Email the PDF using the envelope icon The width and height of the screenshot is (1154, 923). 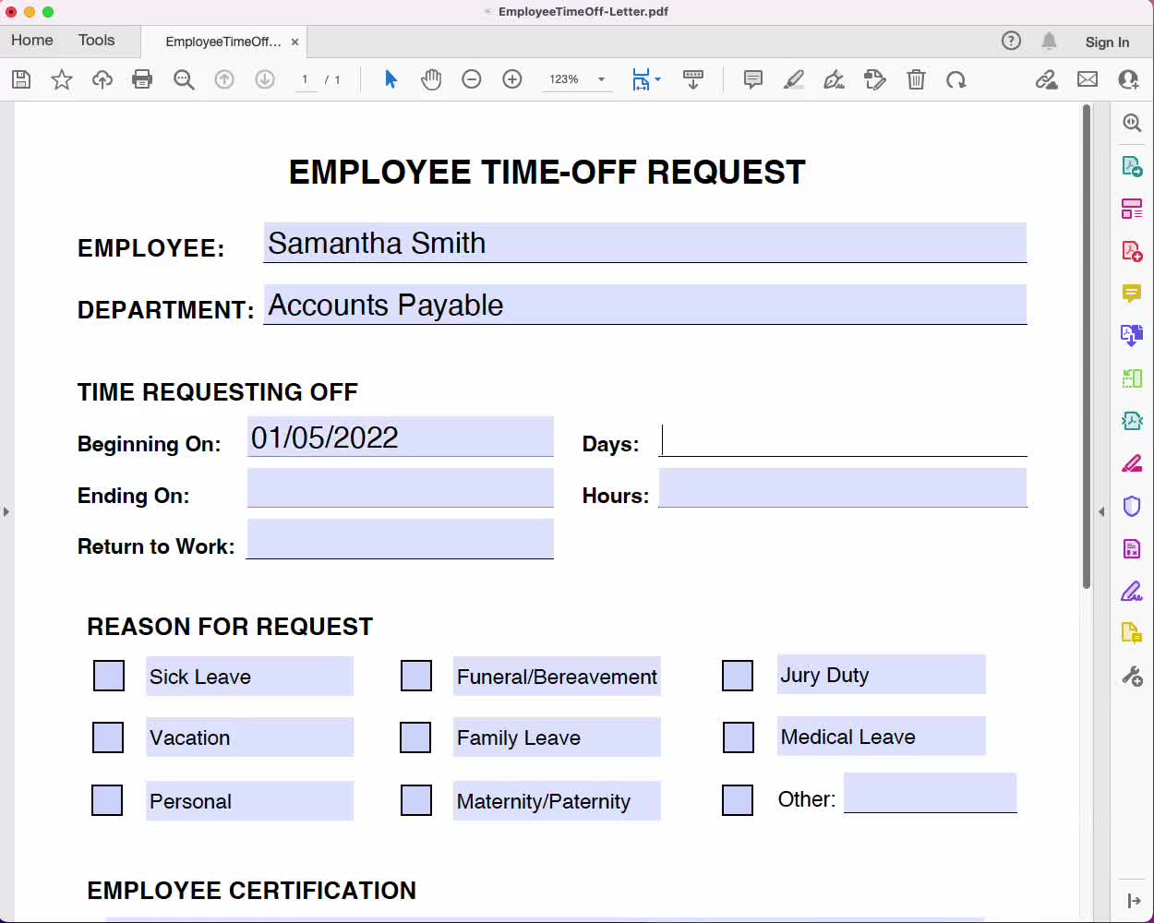coord(1087,79)
